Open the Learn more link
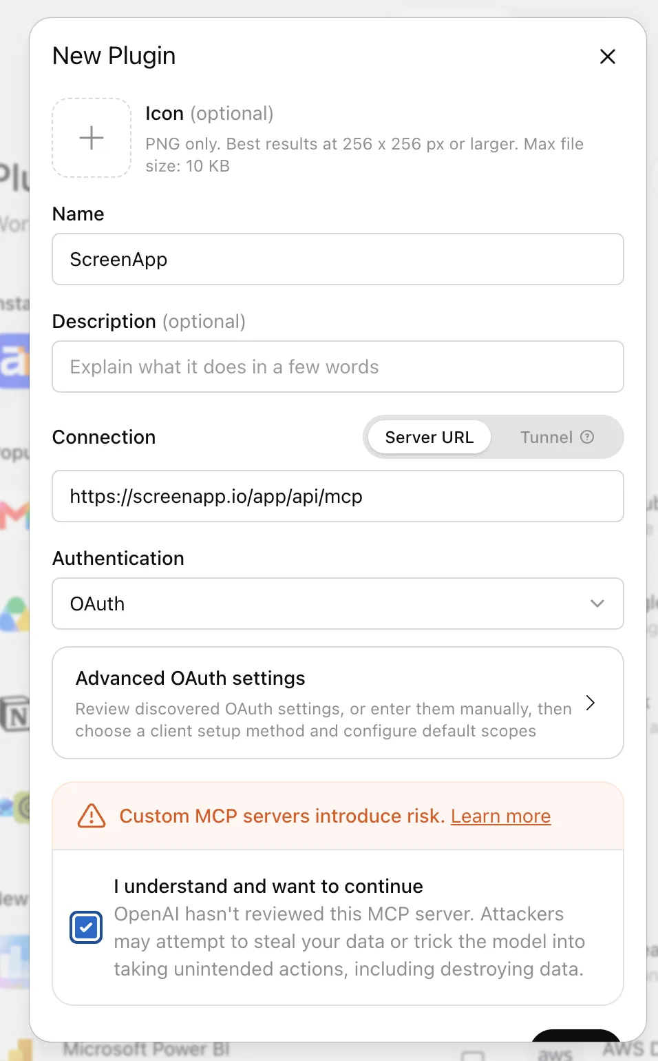The width and height of the screenshot is (658, 1061). [501, 816]
